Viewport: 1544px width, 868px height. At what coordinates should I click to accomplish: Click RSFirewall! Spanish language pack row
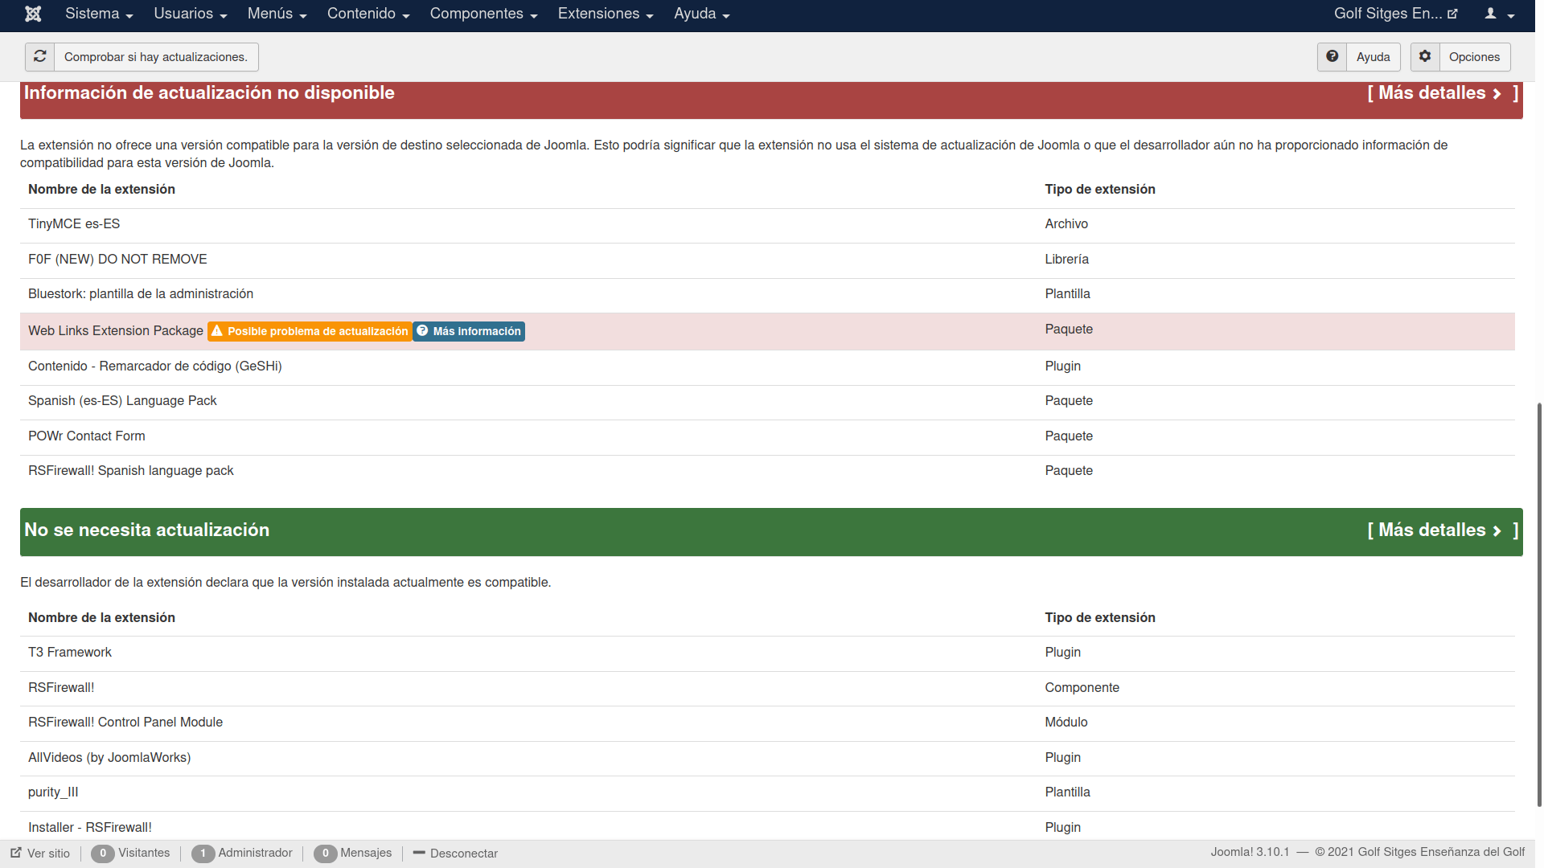pos(767,471)
